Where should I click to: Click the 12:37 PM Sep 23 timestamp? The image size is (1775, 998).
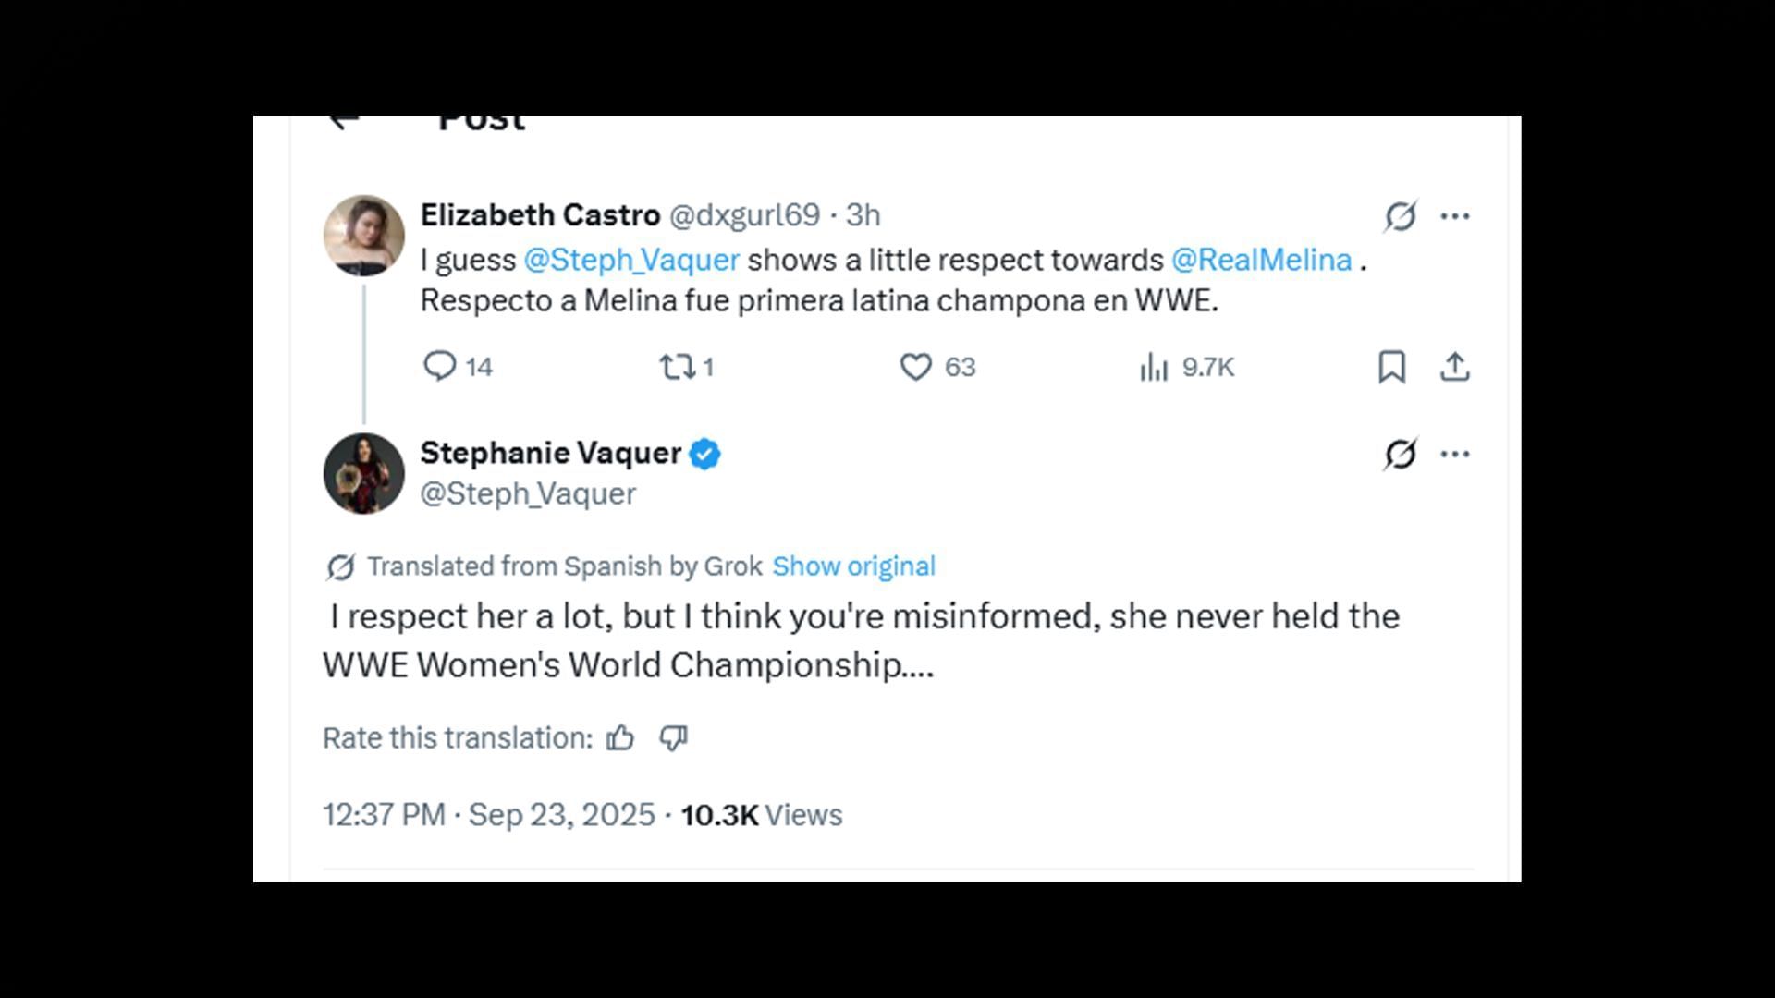coord(488,815)
